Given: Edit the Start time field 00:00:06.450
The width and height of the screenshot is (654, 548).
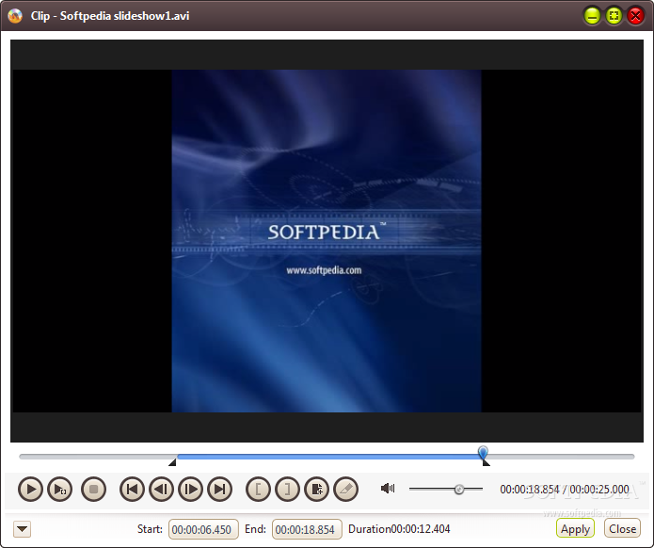Looking at the screenshot, I should pos(203,529).
